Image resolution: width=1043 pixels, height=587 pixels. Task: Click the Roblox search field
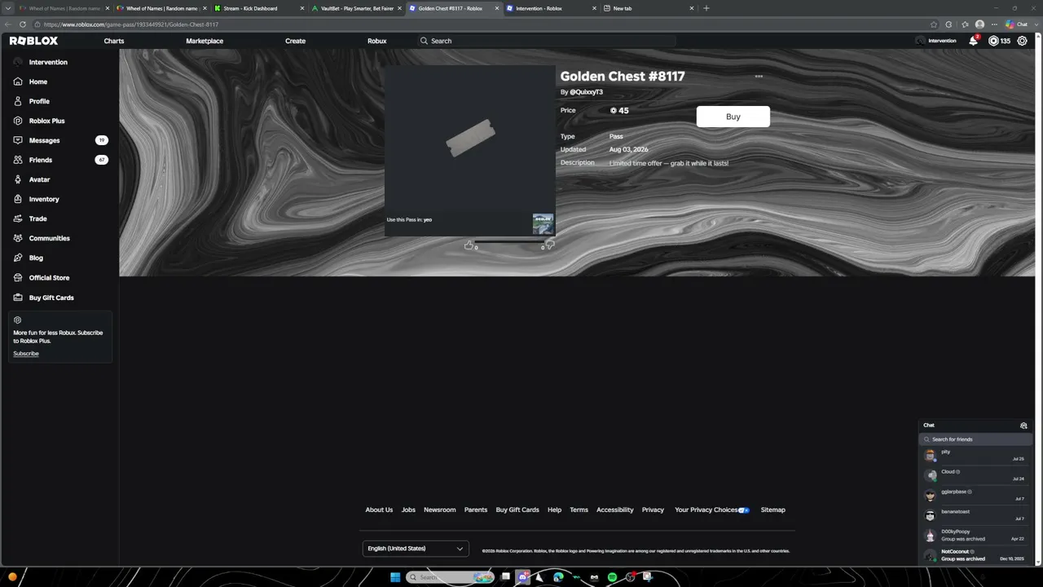click(546, 41)
